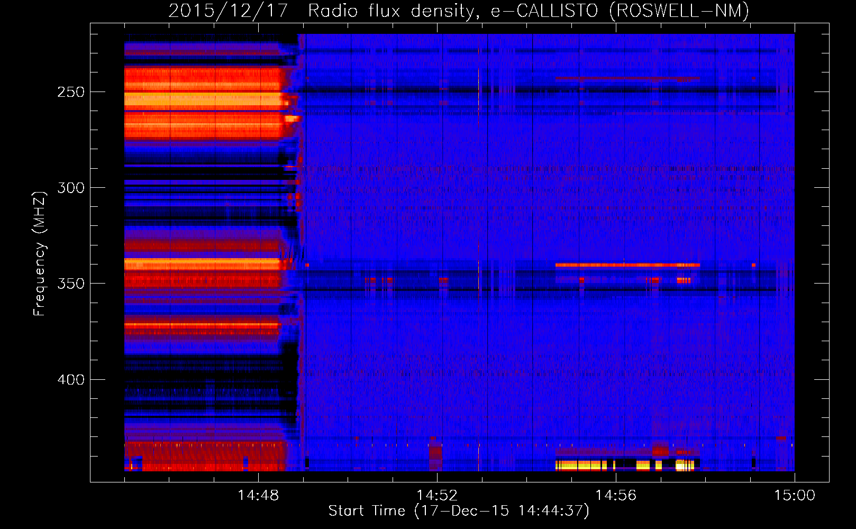856x529 pixels.
Task: Click the 14:52 time tick label
Action: click(x=437, y=496)
